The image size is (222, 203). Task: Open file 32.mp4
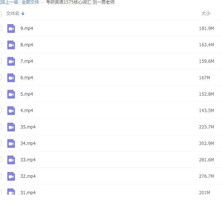tap(28, 176)
